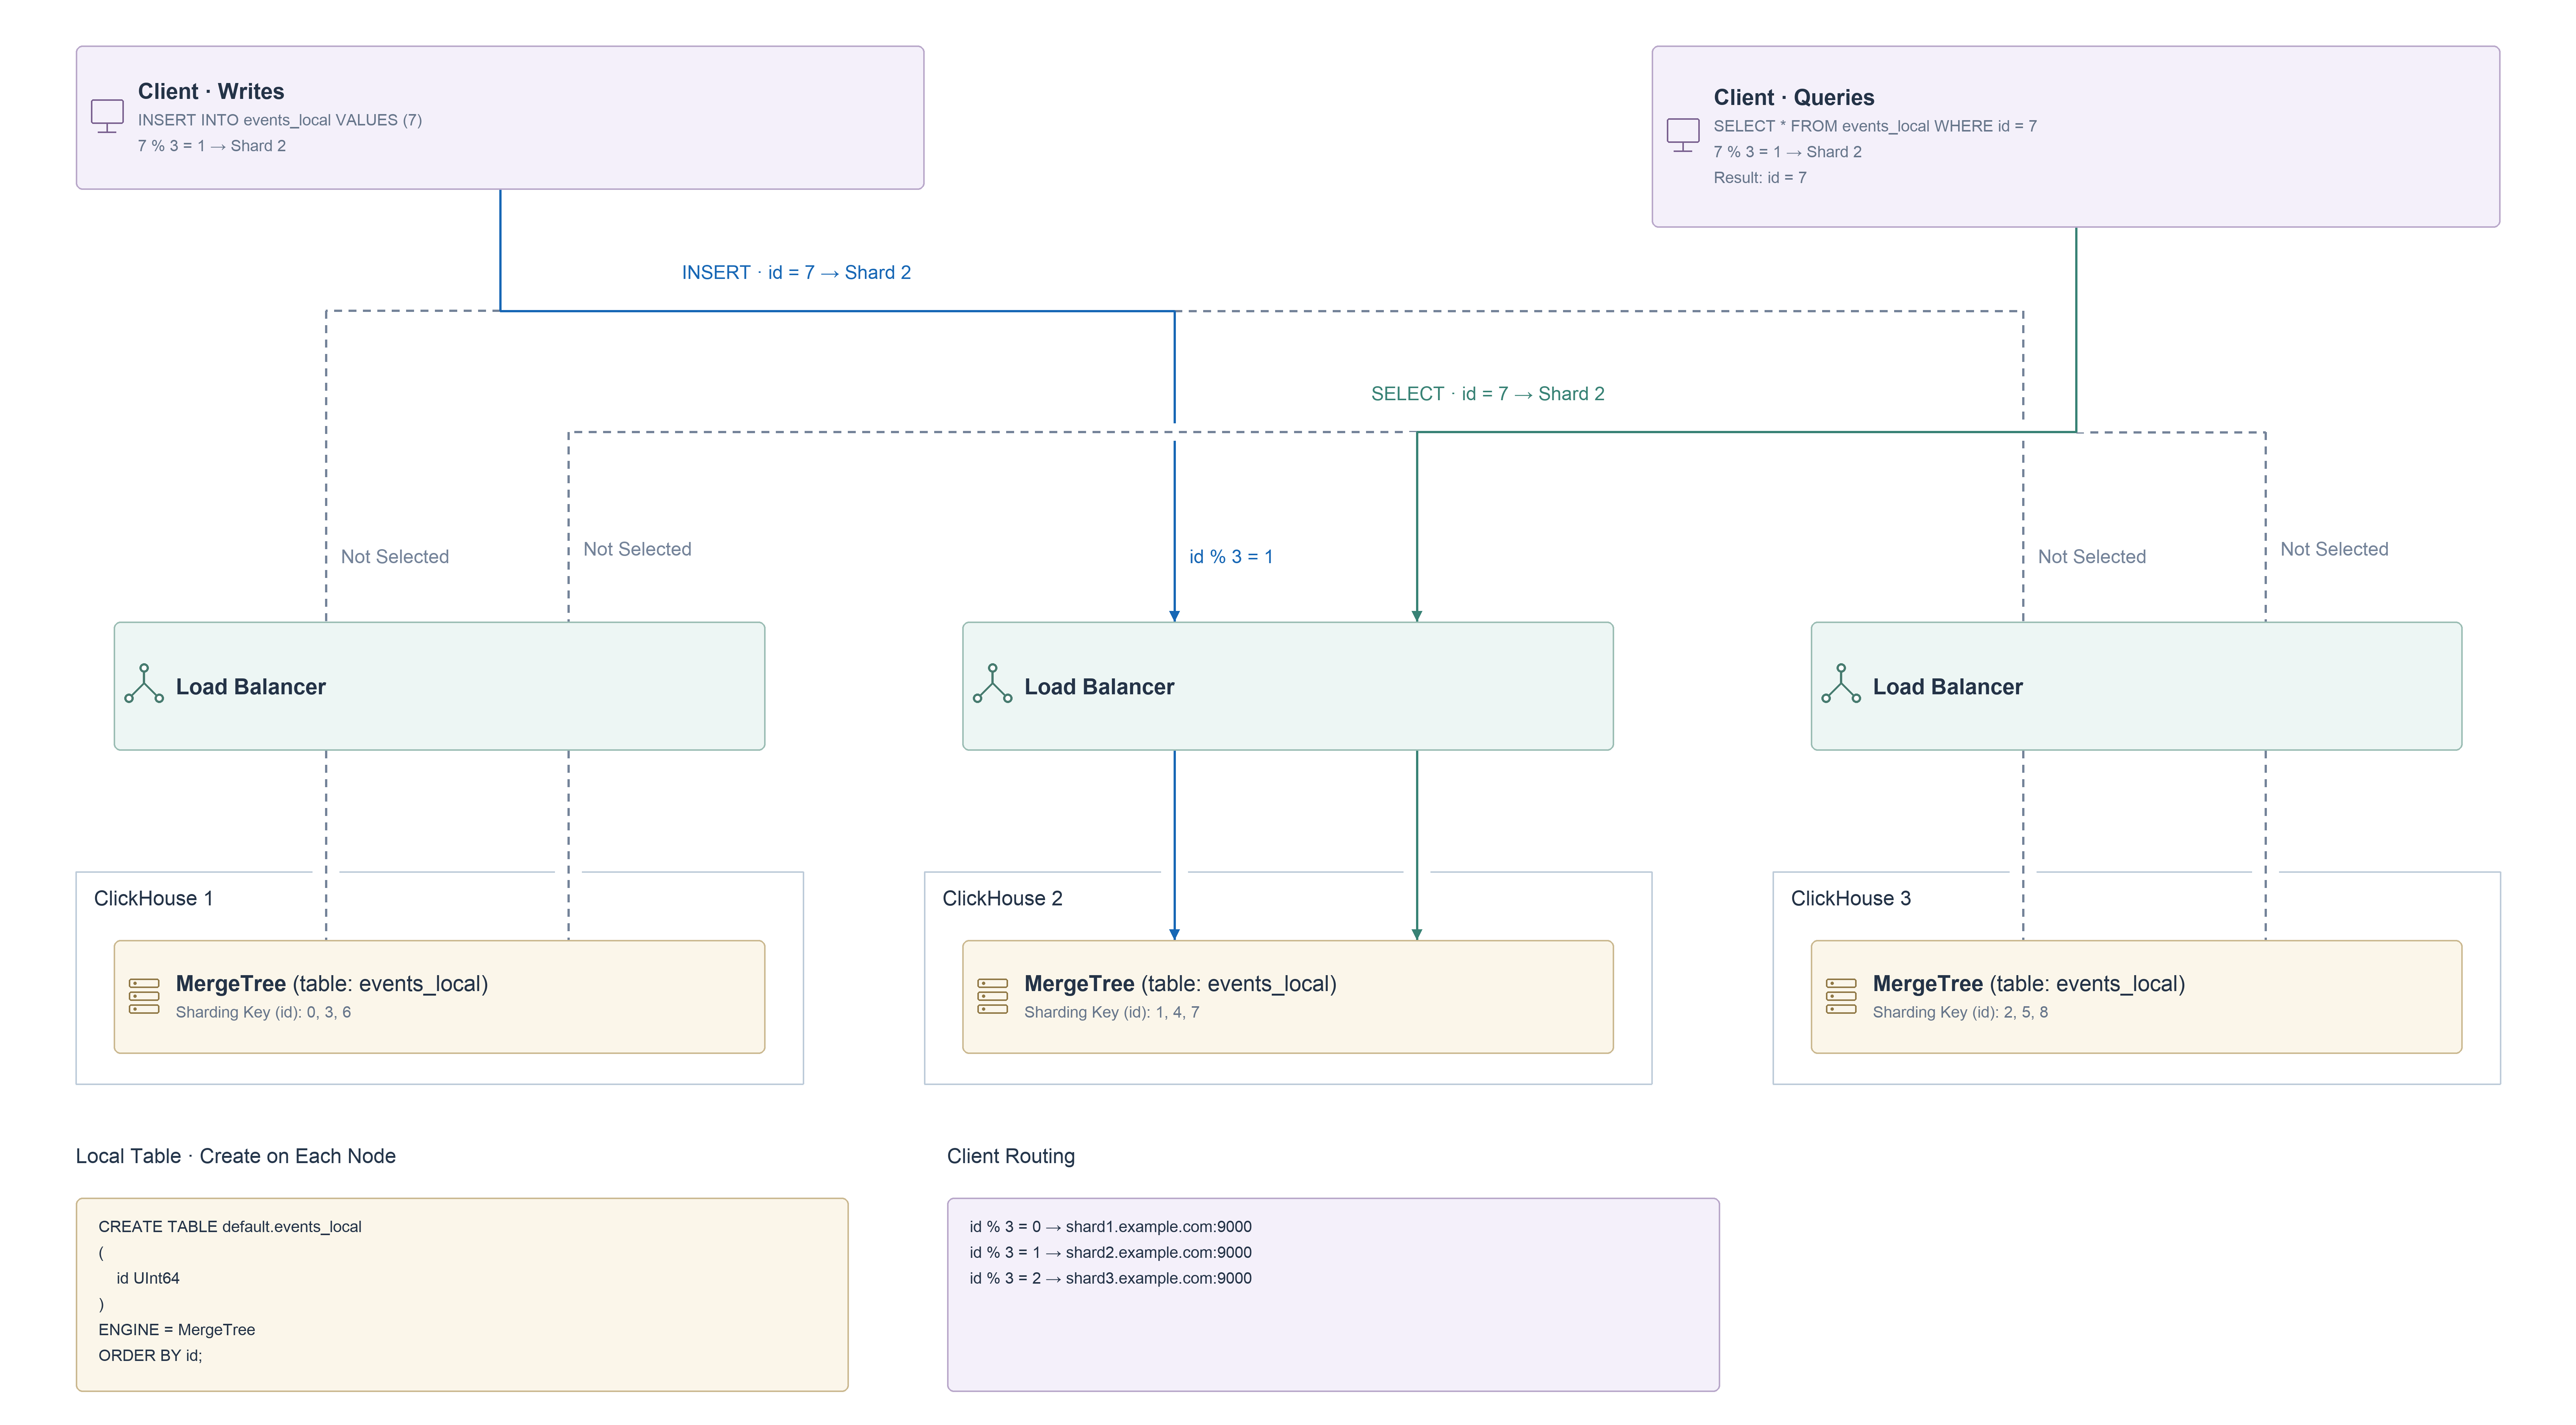
Task: Click MergeTree title in ClickHouse 2 node
Action: click(x=1180, y=984)
